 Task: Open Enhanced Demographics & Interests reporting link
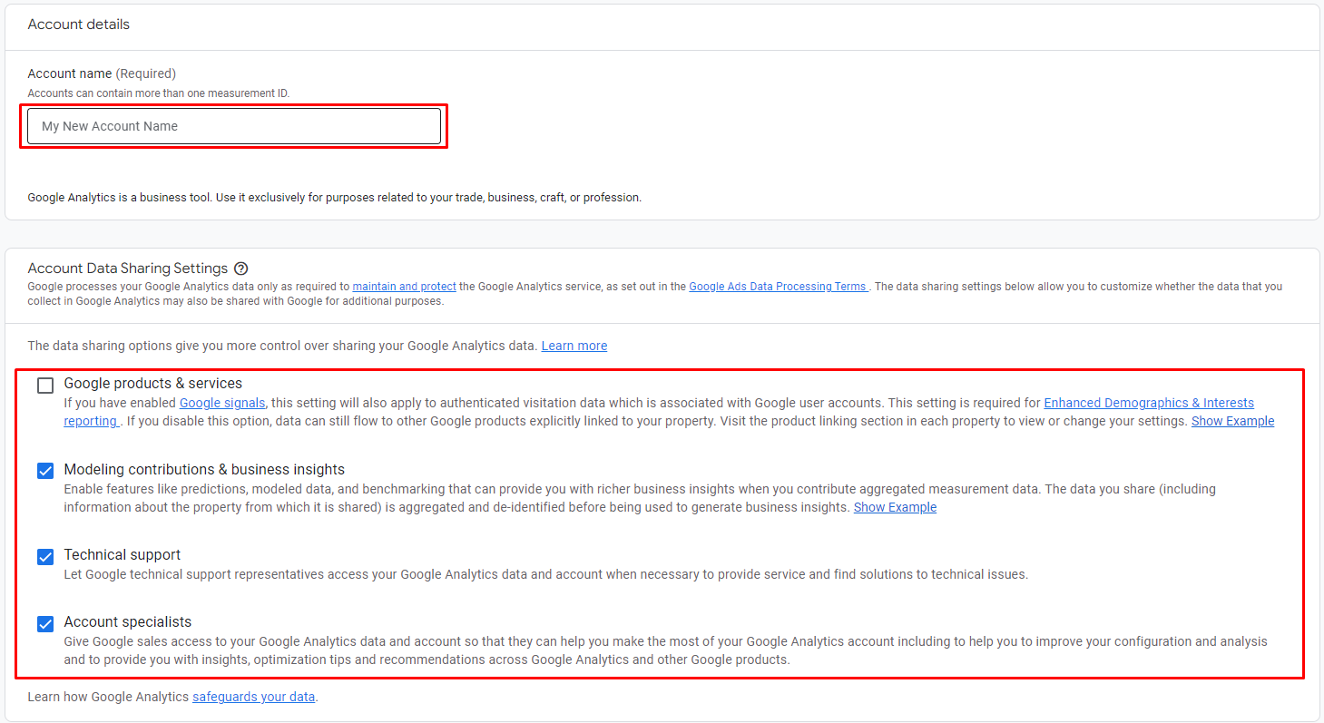[x=1149, y=403]
